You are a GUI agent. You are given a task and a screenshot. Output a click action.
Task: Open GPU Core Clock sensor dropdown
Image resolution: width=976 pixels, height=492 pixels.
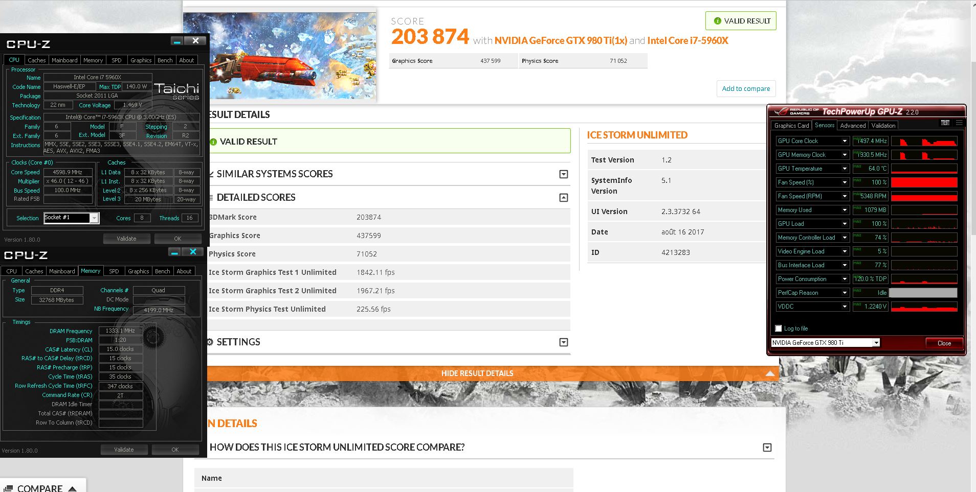pos(845,141)
